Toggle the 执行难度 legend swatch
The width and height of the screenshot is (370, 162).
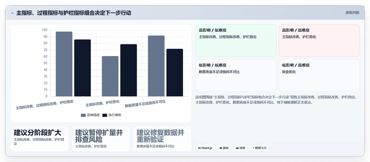tap(105, 115)
